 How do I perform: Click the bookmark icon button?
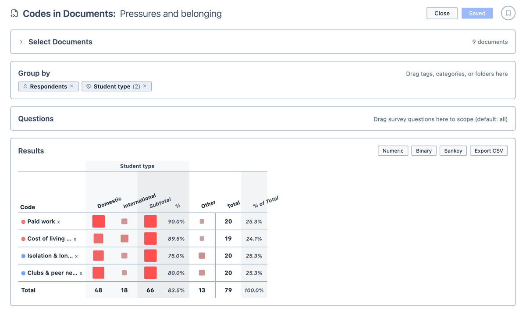(508, 13)
